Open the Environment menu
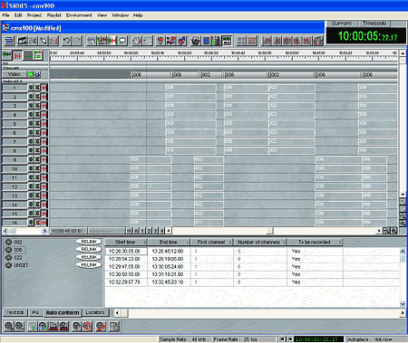Viewport: 408px width, 343px height. (79, 15)
